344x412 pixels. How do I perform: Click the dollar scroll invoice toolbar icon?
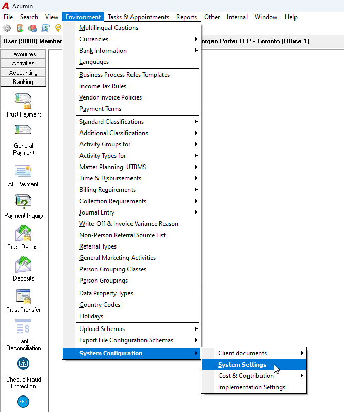pos(45,28)
